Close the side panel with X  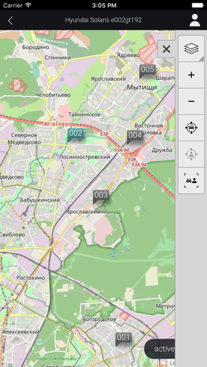[x=166, y=49]
